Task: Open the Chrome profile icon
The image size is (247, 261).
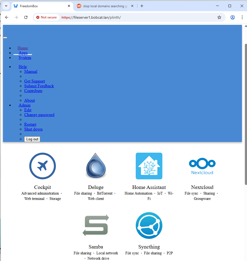Action: coord(233,17)
